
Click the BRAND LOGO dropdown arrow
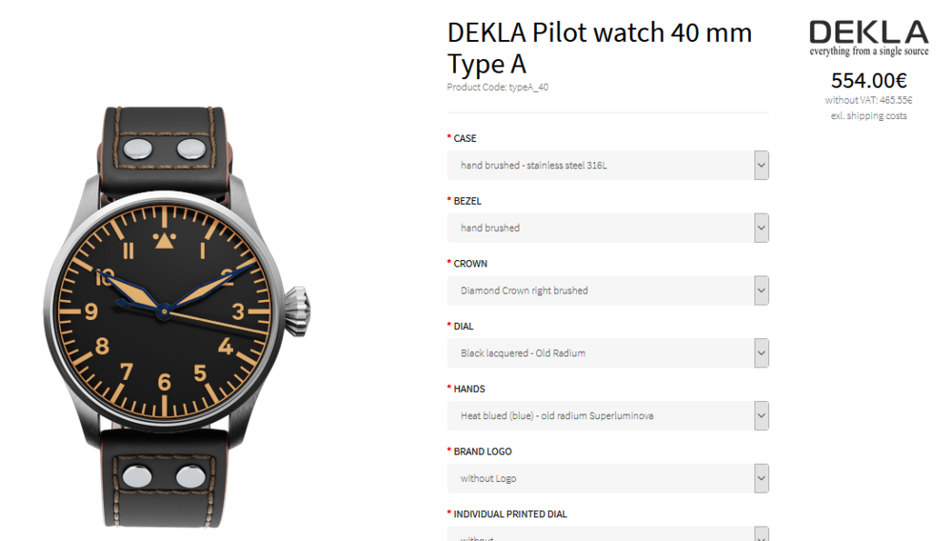761,478
